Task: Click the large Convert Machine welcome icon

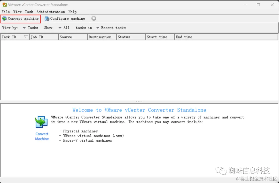Action: [x=41, y=122]
